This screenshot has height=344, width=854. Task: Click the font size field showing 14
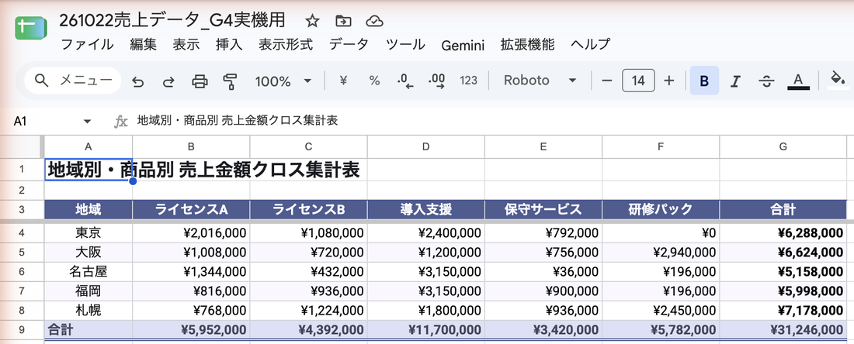point(638,81)
